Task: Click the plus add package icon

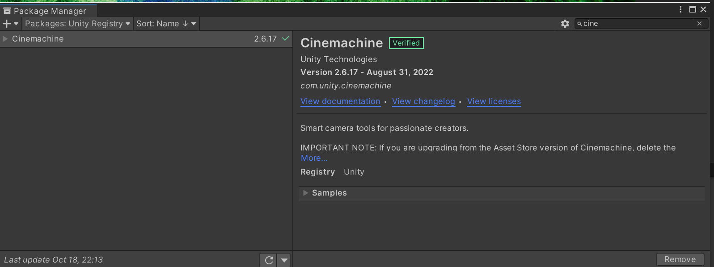Action: pyautogui.click(x=10, y=24)
